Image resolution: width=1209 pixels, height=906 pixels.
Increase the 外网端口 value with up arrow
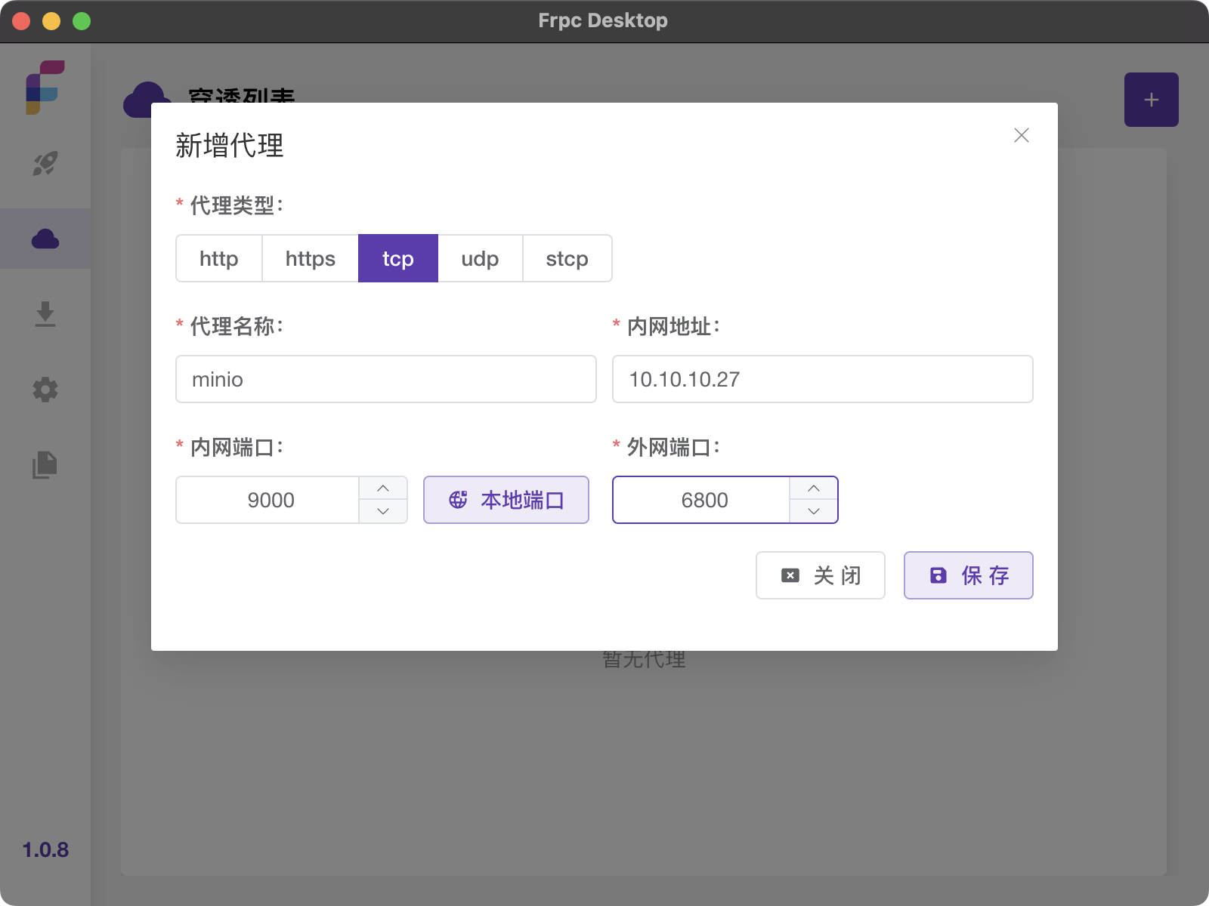pyautogui.click(x=814, y=488)
